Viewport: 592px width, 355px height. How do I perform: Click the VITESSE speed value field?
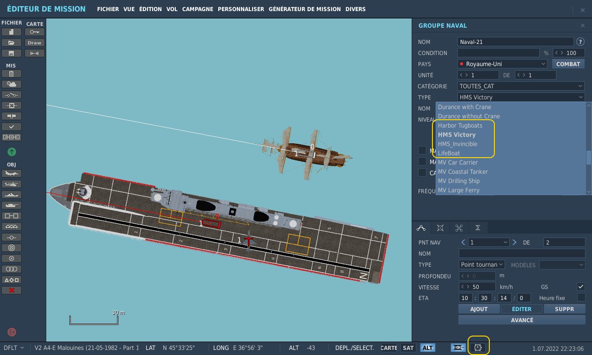(x=477, y=287)
